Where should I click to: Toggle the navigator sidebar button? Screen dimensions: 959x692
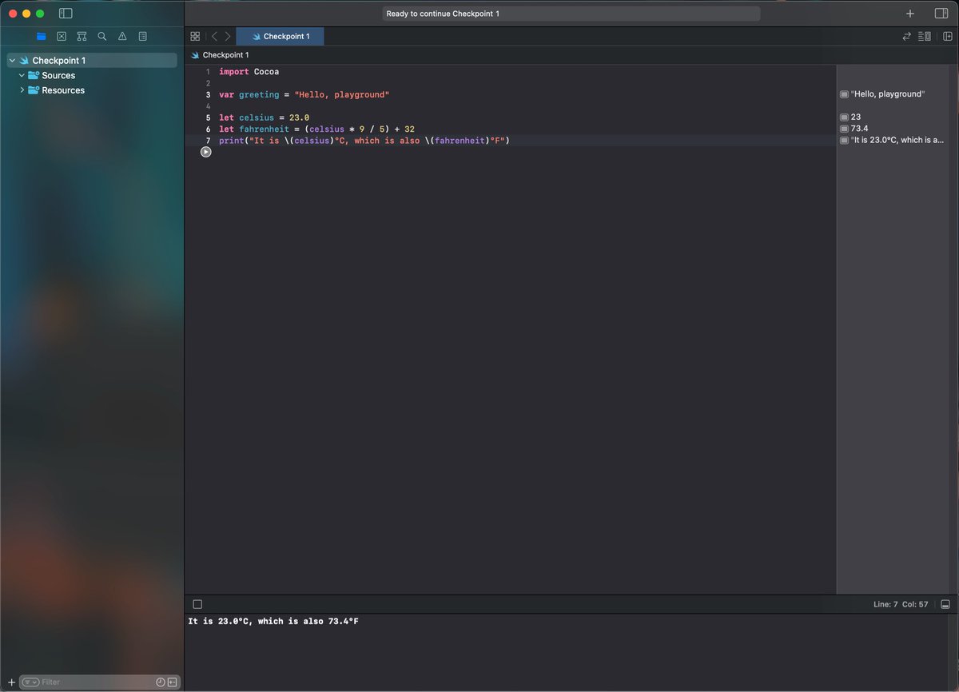[66, 14]
